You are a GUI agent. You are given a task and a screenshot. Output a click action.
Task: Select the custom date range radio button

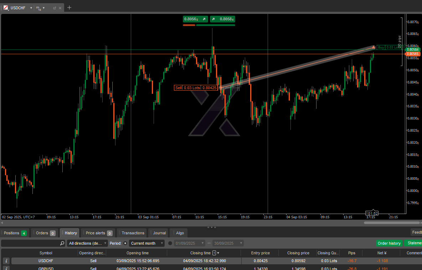[170, 243]
